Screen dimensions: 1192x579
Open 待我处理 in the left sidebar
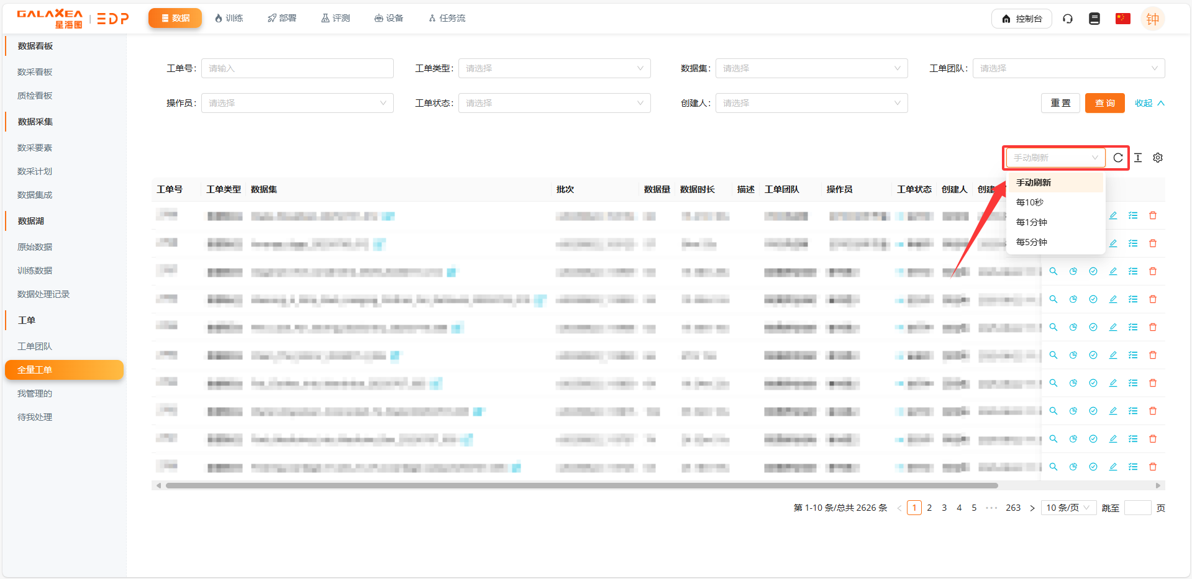tap(35, 417)
